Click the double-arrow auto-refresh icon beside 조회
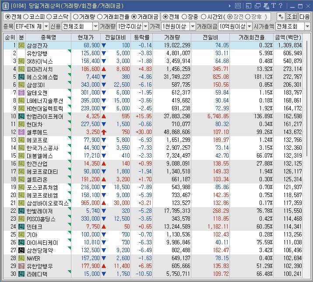Viewport: 313px width, 282px height. coord(281,17)
